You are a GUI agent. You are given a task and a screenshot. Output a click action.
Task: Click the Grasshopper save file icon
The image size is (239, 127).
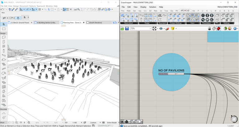click(x=127, y=28)
